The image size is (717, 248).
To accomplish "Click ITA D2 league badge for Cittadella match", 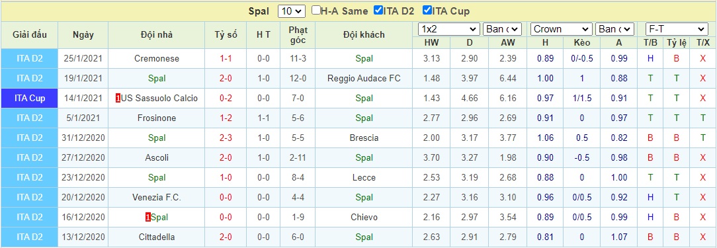I will click(30, 237).
